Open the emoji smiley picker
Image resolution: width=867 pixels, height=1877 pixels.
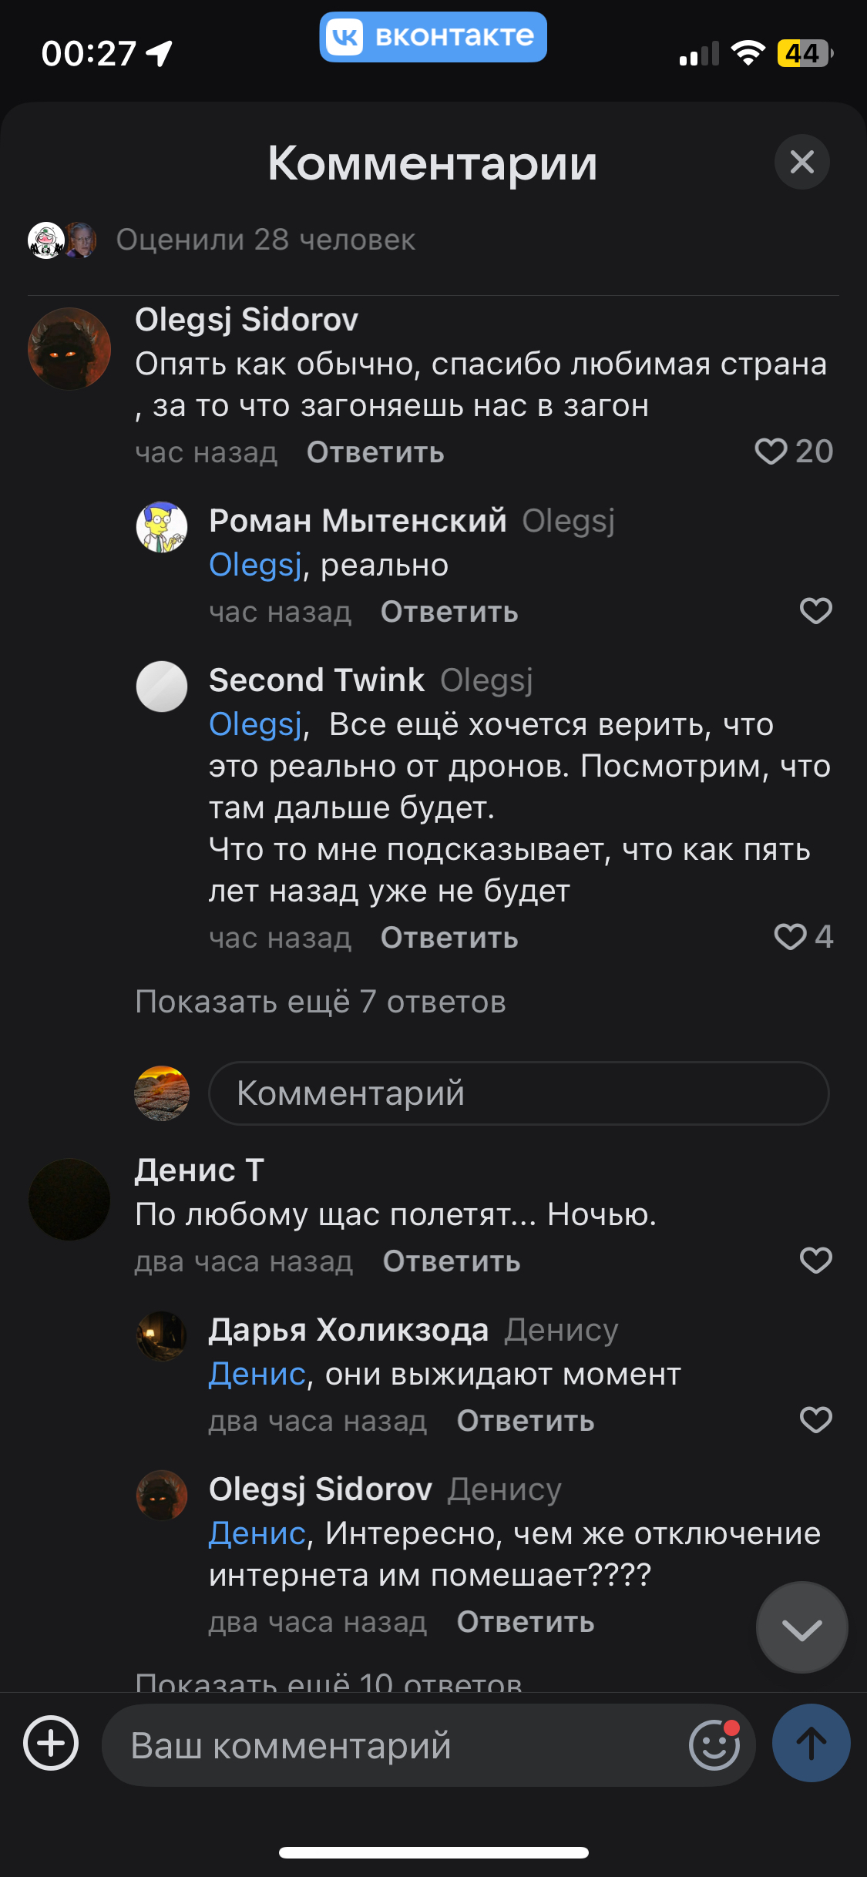click(714, 1745)
